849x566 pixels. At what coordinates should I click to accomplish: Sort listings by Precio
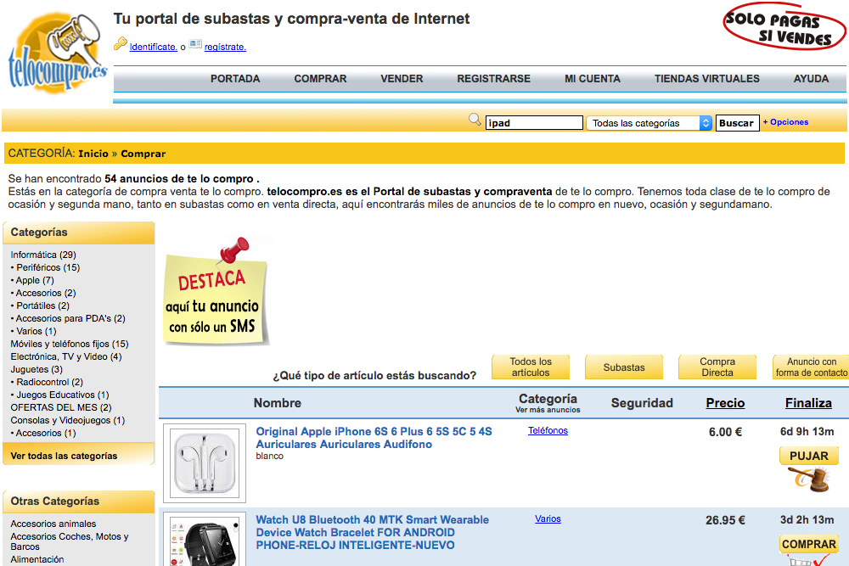725,403
